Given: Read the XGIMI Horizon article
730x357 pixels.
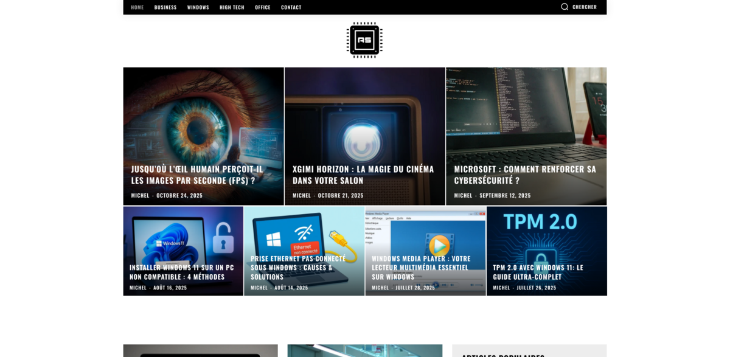Looking at the screenshot, I should (x=363, y=175).
